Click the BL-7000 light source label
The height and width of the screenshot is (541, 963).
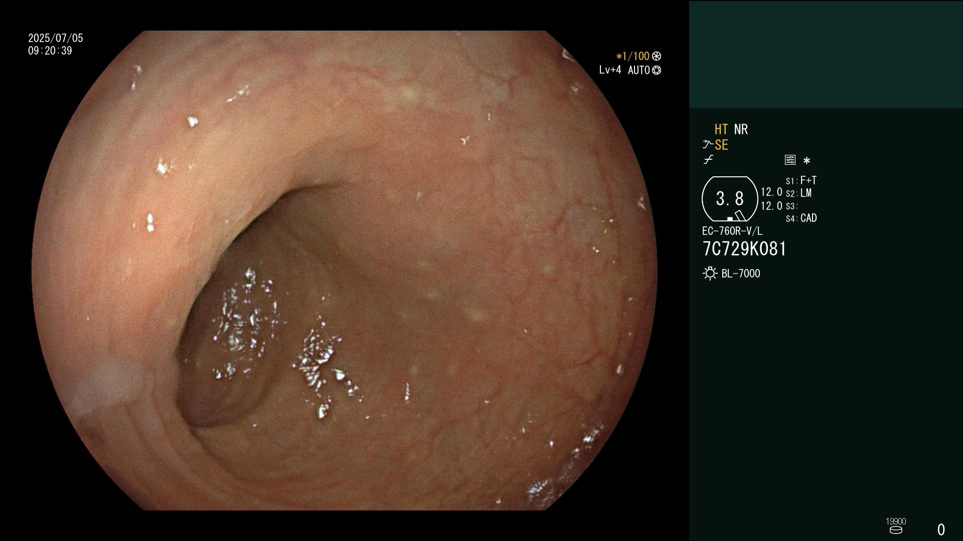(741, 274)
